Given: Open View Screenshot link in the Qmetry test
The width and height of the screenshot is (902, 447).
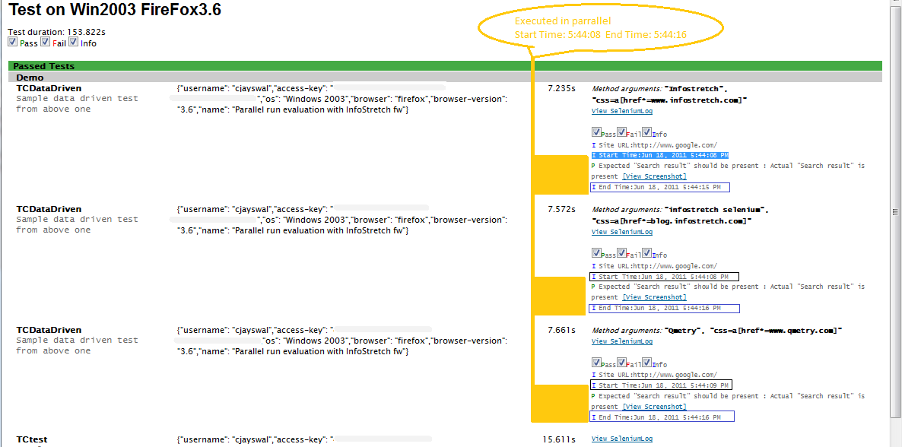Looking at the screenshot, I should pos(654,407).
